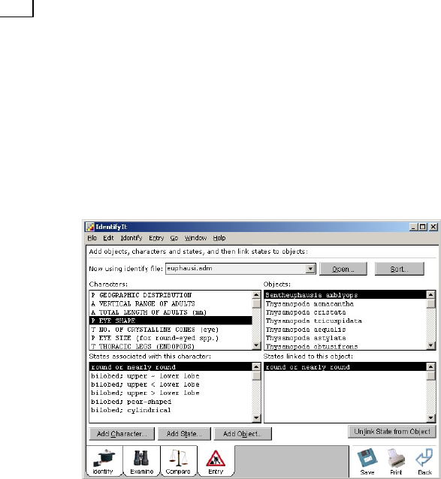Viewport: 441px width, 479px height.
Task: Click the Save floppy disk icon
Action: 367,461
